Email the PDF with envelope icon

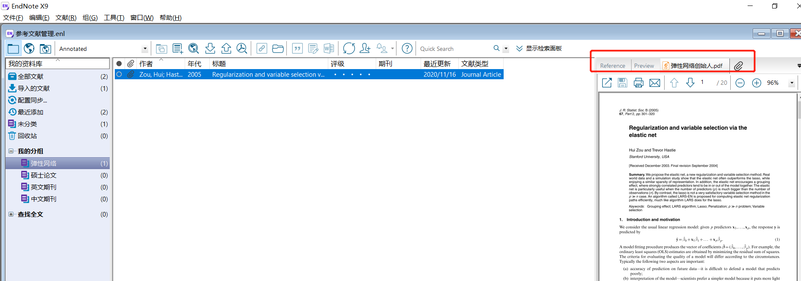[655, 83]
